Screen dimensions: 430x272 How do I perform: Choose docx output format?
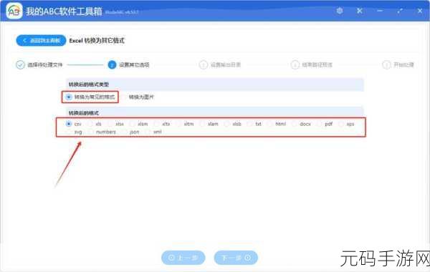[302, 124]
